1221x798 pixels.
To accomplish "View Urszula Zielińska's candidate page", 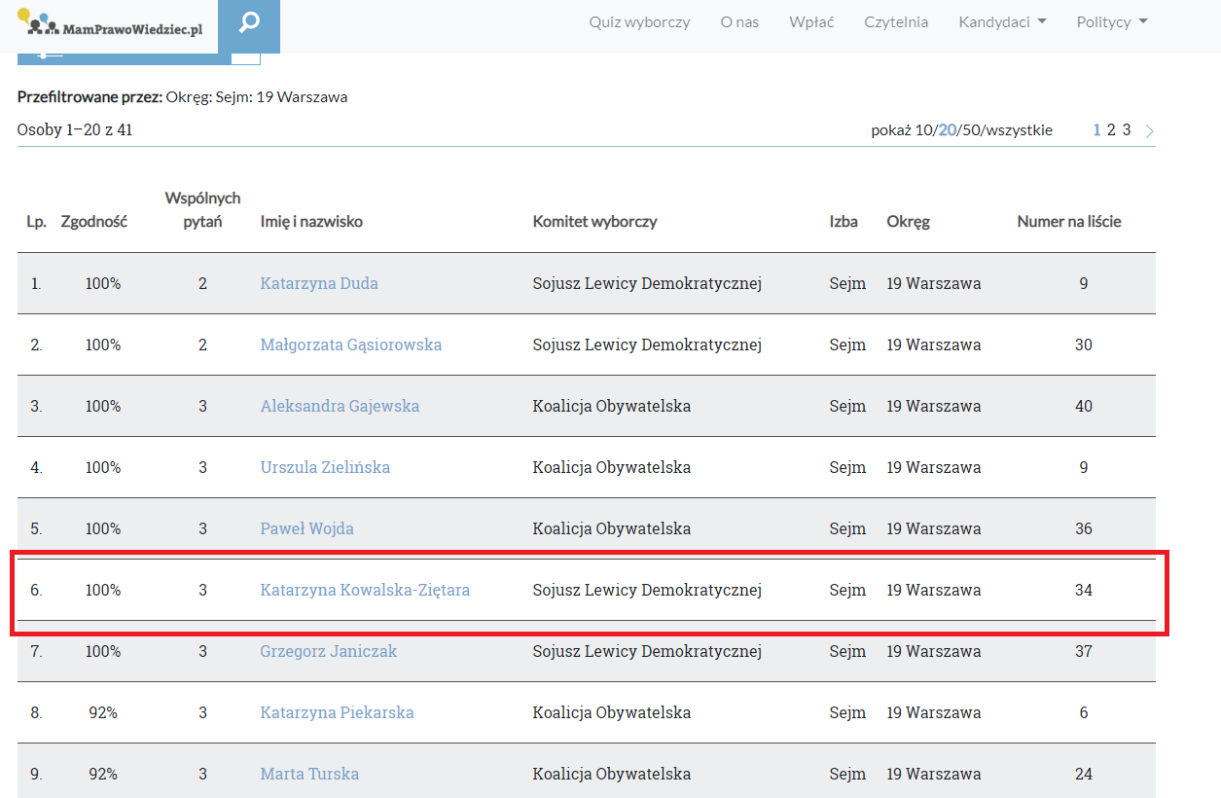I will [x=325, y=467].
